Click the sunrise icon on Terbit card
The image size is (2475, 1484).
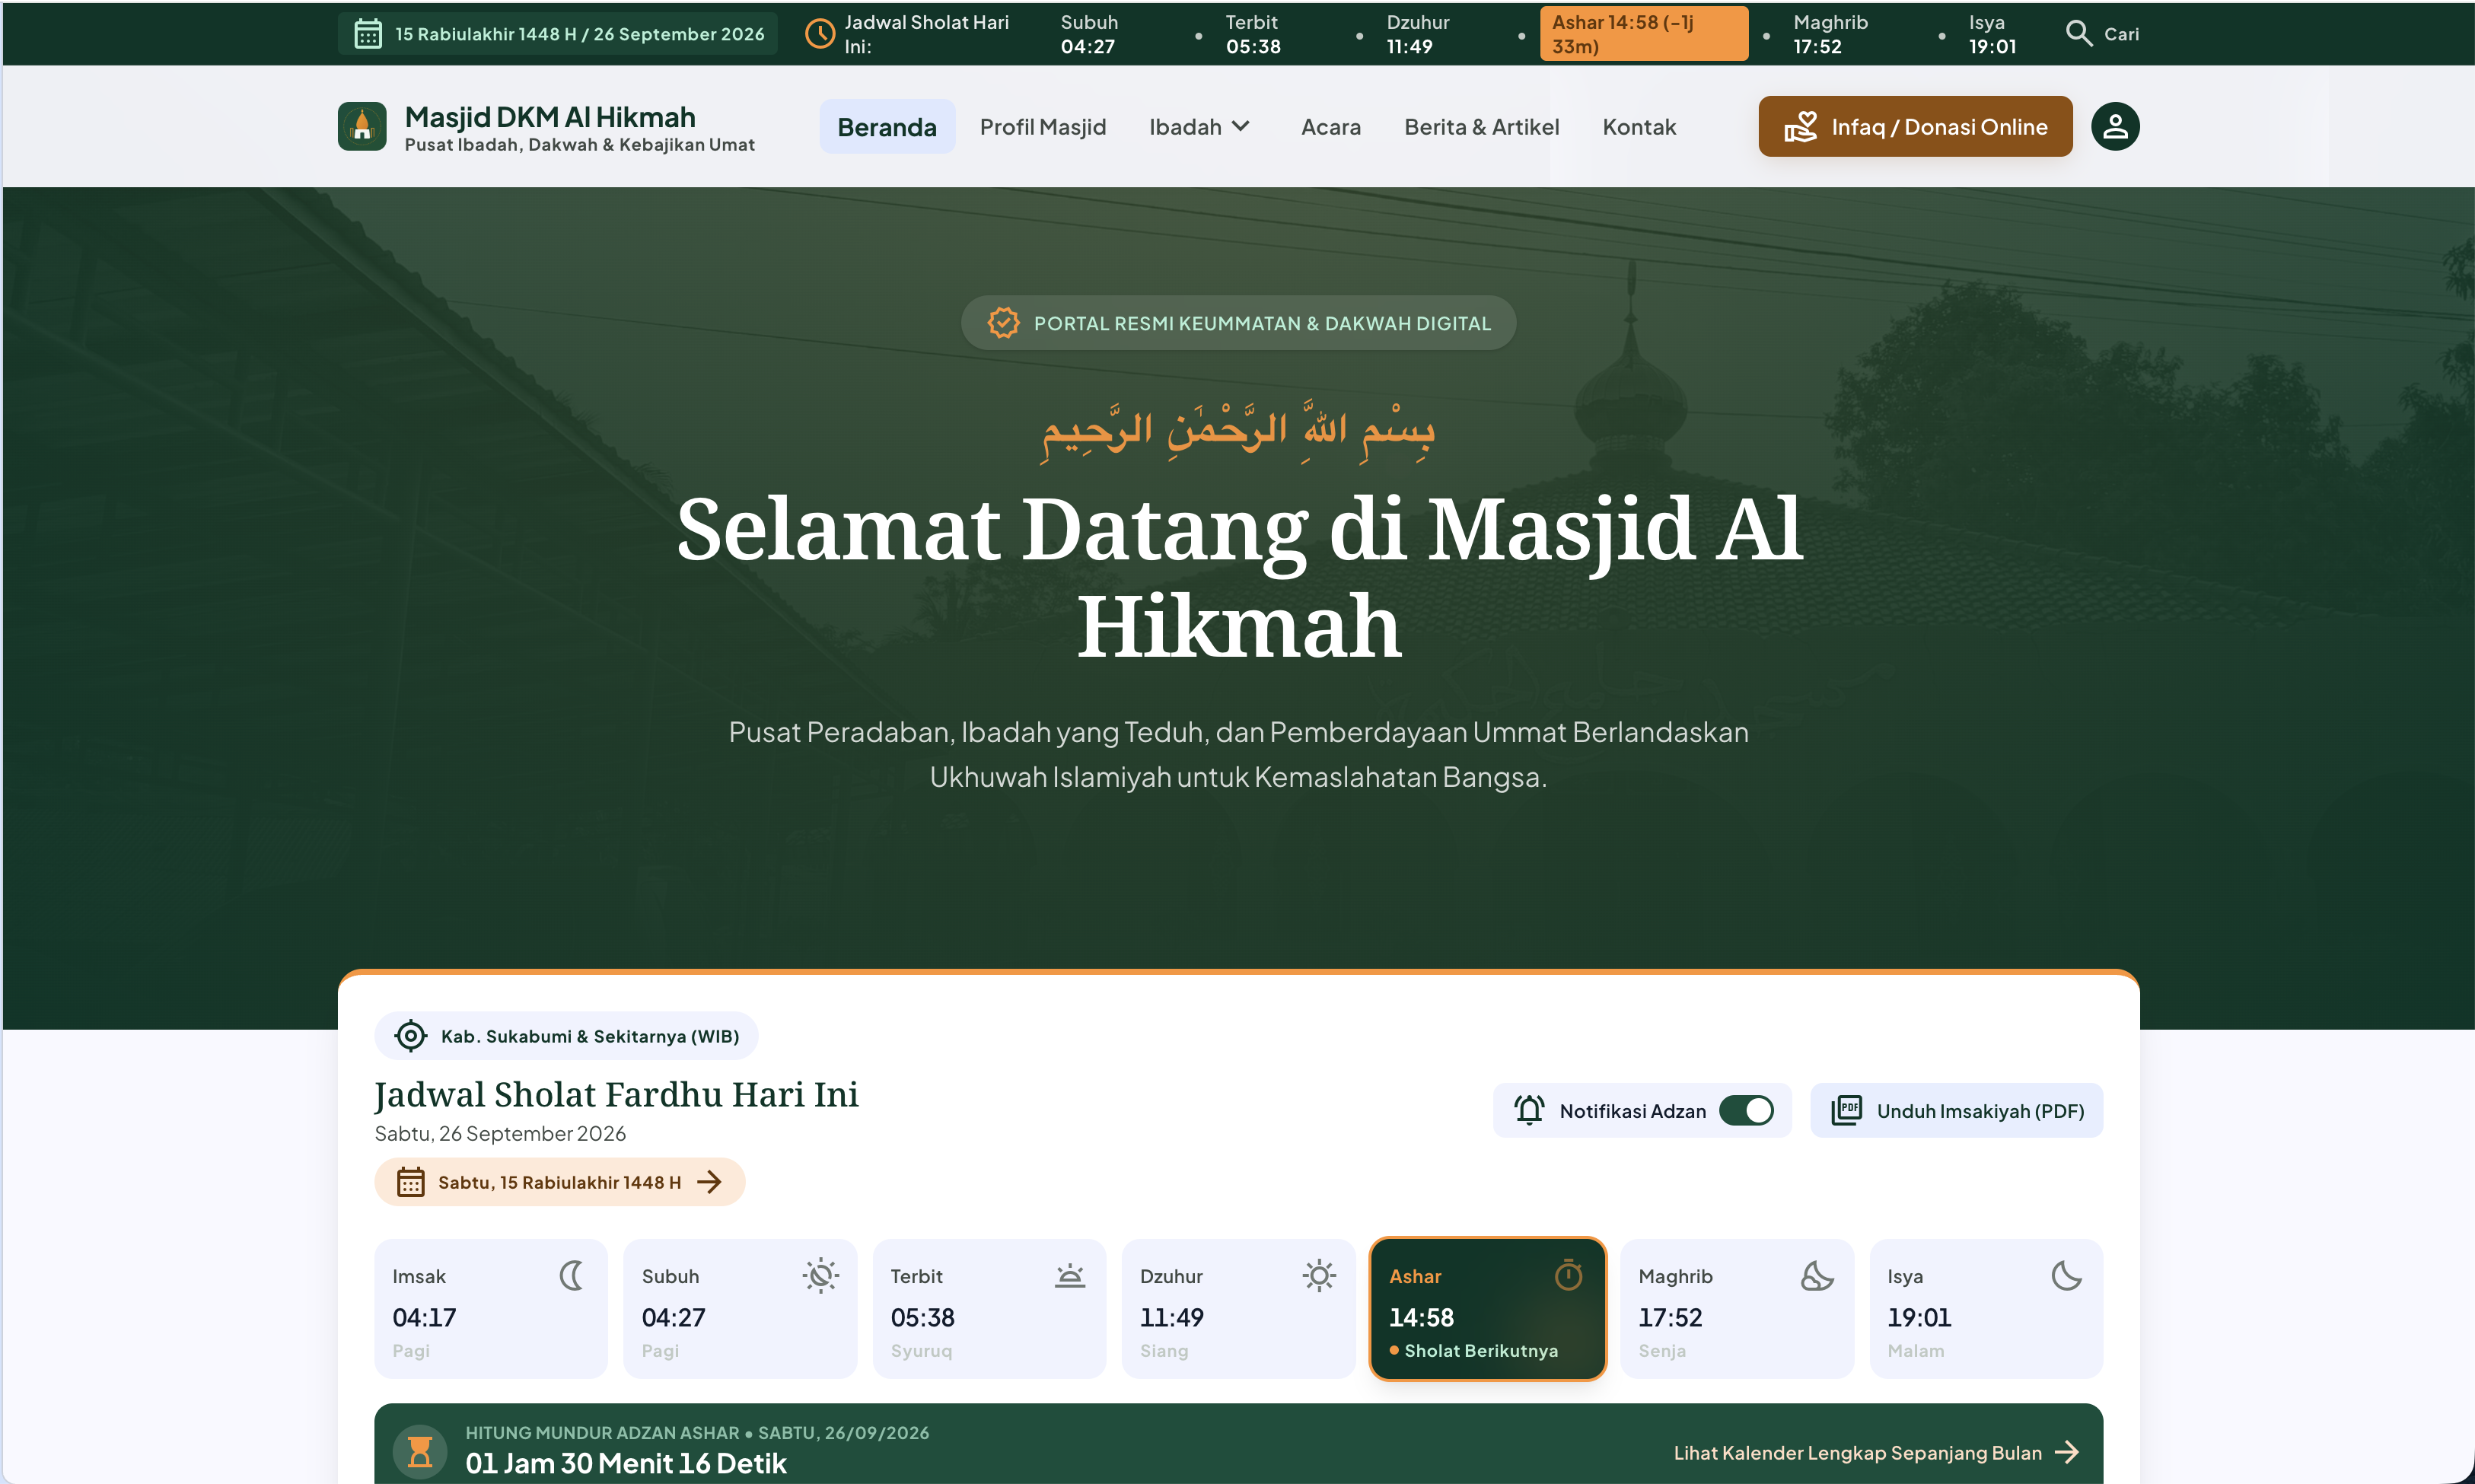pyautogui.click(x=1070, y=1276)
